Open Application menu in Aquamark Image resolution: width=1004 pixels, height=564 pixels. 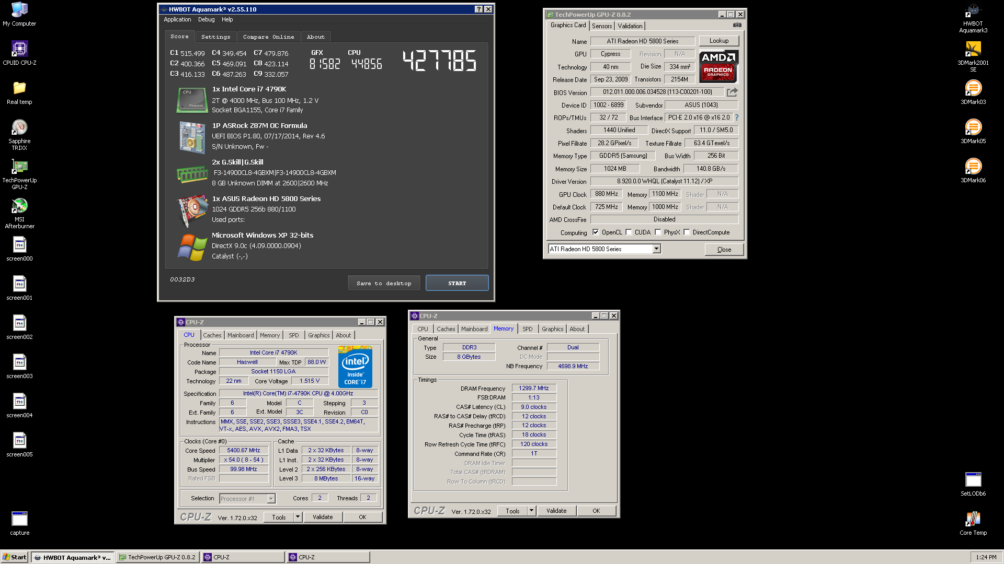[177, 20]
